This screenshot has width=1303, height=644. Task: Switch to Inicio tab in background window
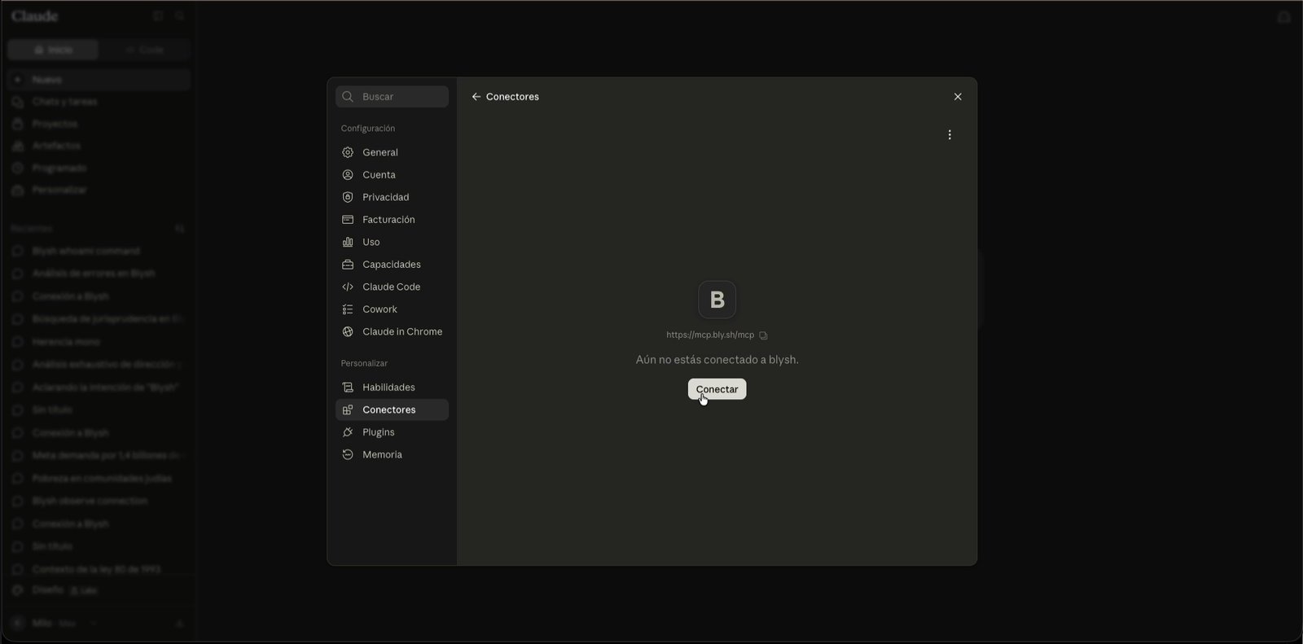53,50
